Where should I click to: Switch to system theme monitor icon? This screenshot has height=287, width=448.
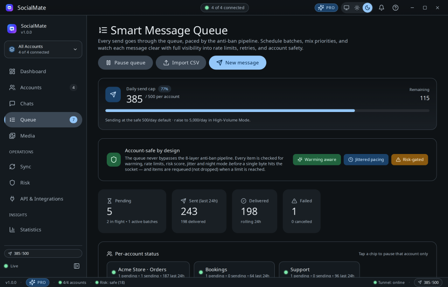(x=346, y=8)
